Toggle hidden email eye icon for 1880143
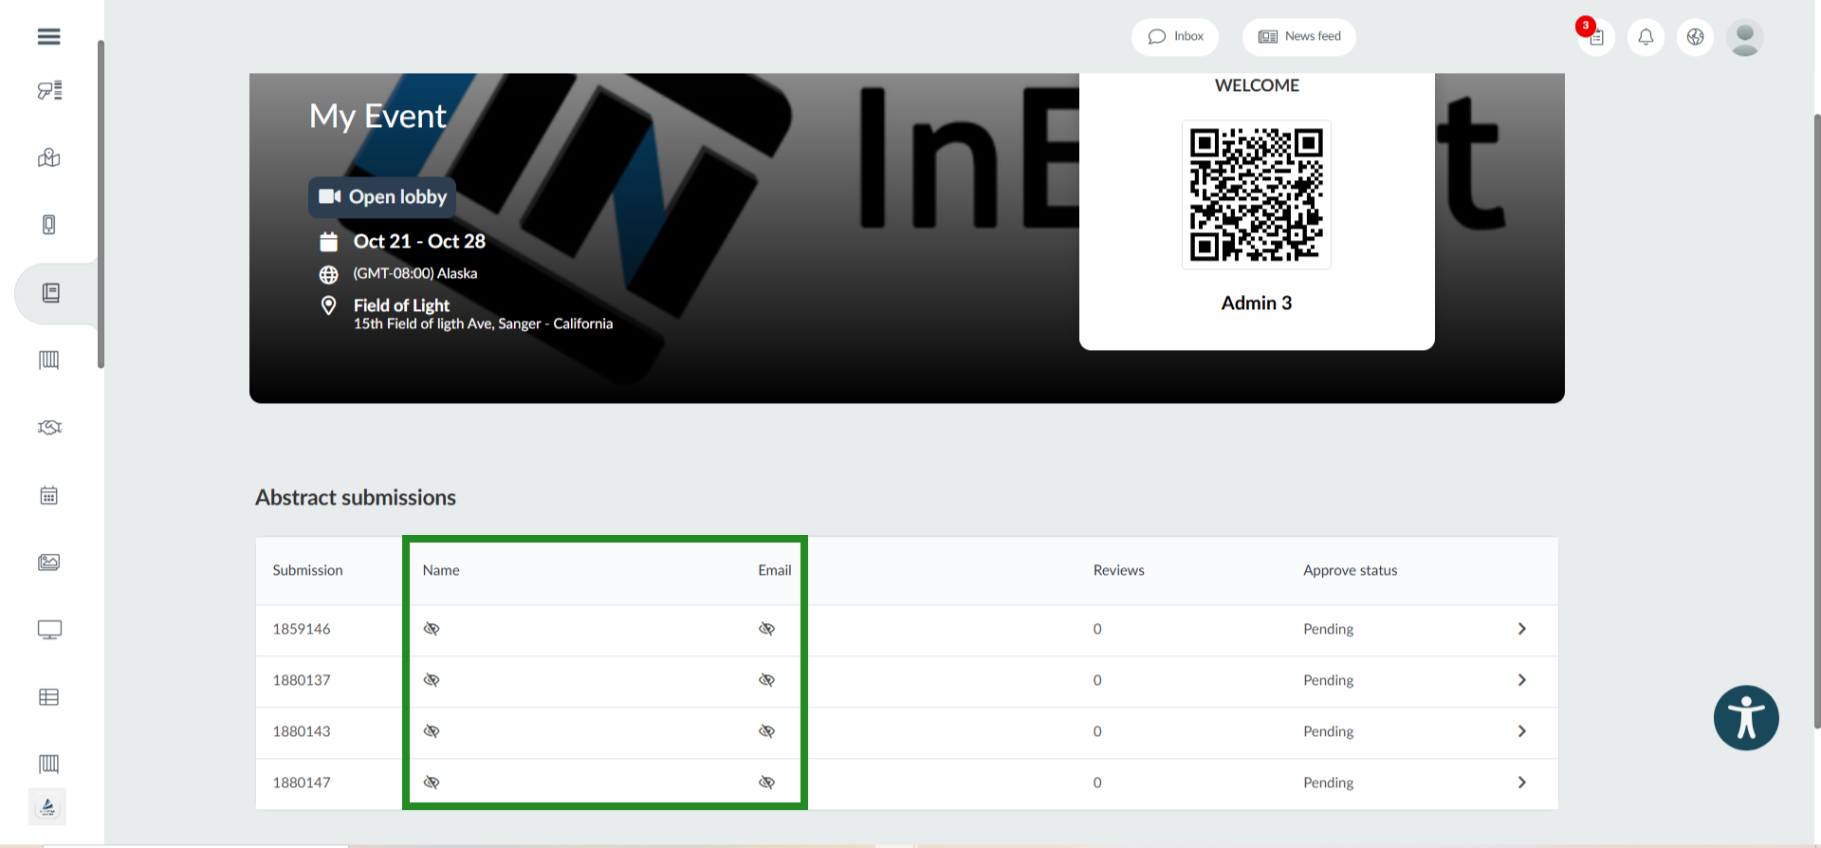 [x=766, y=731]
